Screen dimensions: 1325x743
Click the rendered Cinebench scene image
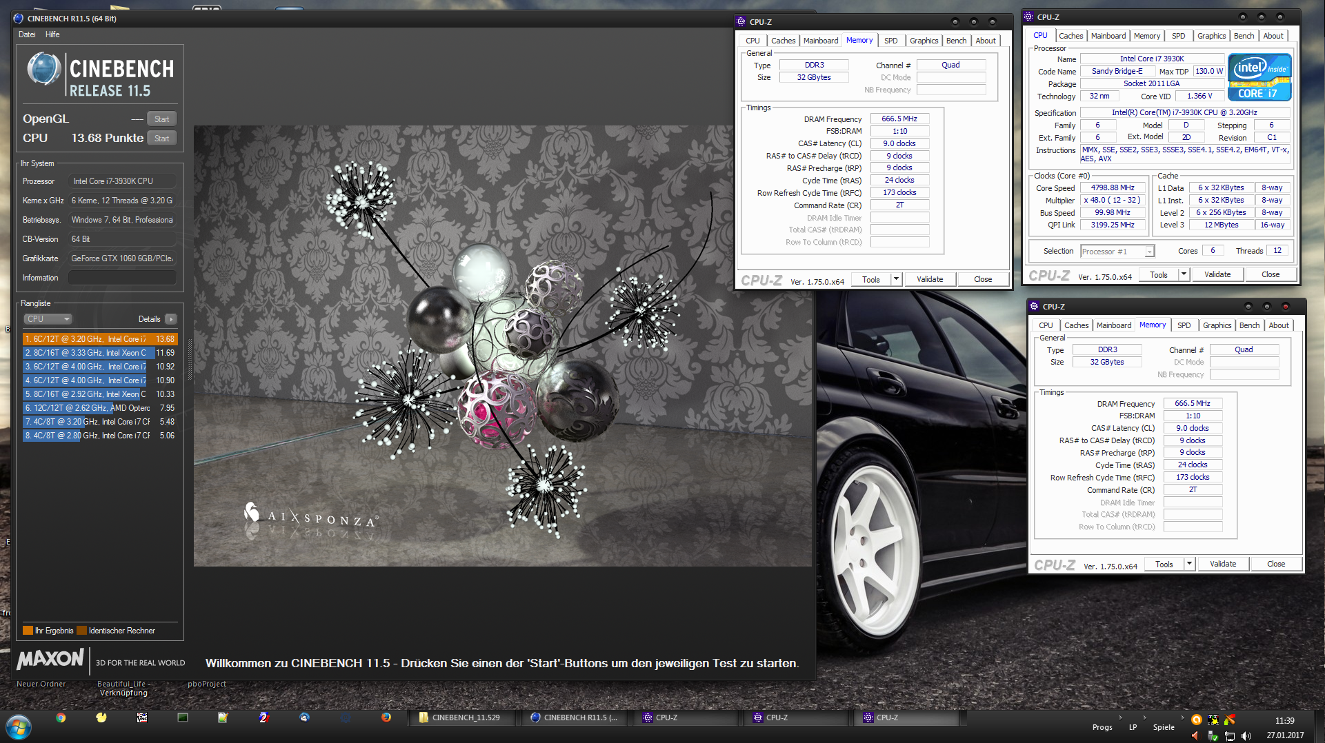[x=502, y=346]
